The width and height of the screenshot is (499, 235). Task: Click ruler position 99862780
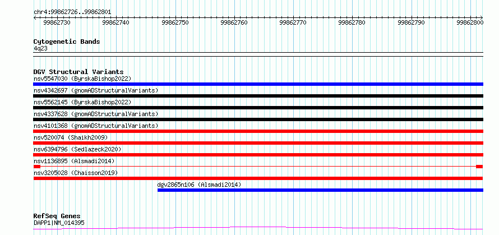(352, 22)
